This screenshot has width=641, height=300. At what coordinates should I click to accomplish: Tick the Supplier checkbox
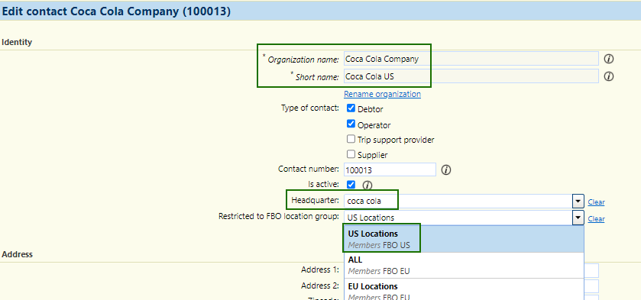[351, 154]
